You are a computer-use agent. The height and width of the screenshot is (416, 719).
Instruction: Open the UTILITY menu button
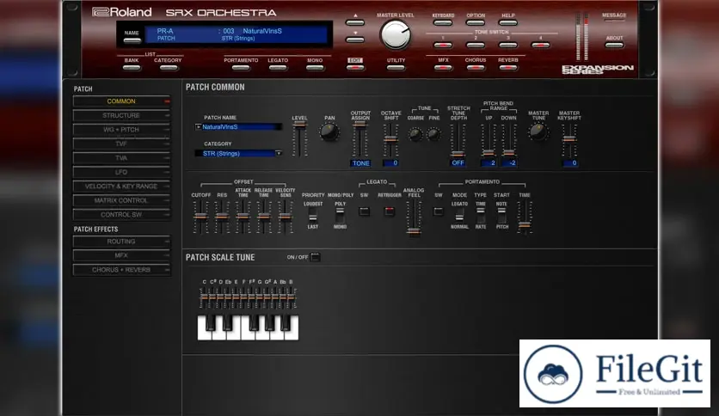click(396, 68)
